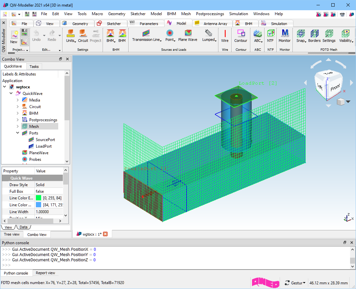The height and width of the screenshot is (289, 356).
Task: Select the LoadPort tree item
Action: [43, 146]
